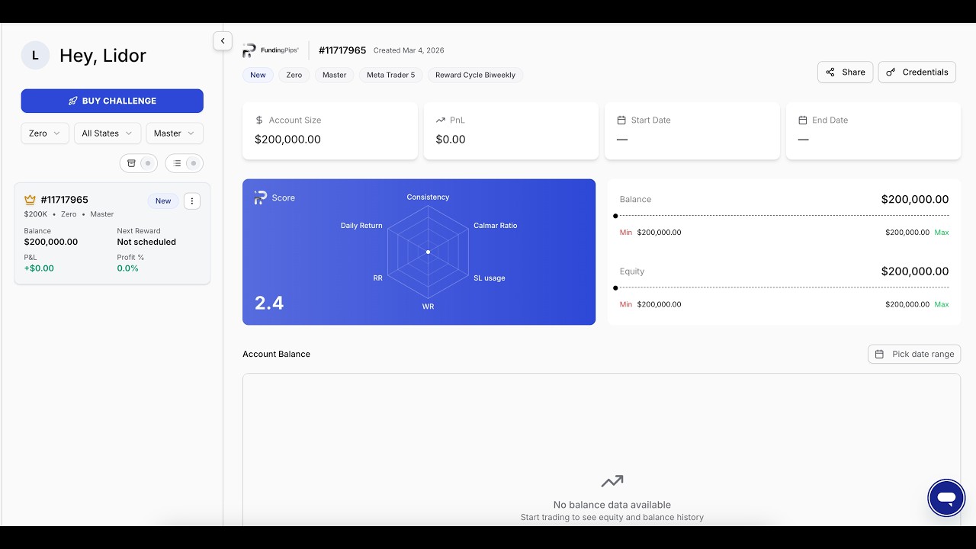The width and height of the screenshot is (976, 549).
Task: Click the crown icon on account card
Action: (x=30, y=200)
